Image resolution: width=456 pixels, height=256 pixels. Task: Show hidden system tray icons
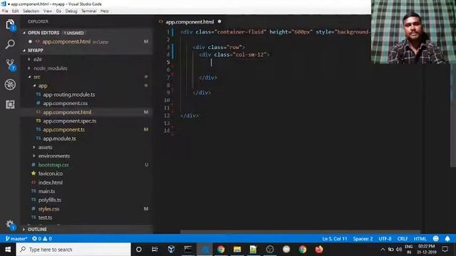(383, 250)
